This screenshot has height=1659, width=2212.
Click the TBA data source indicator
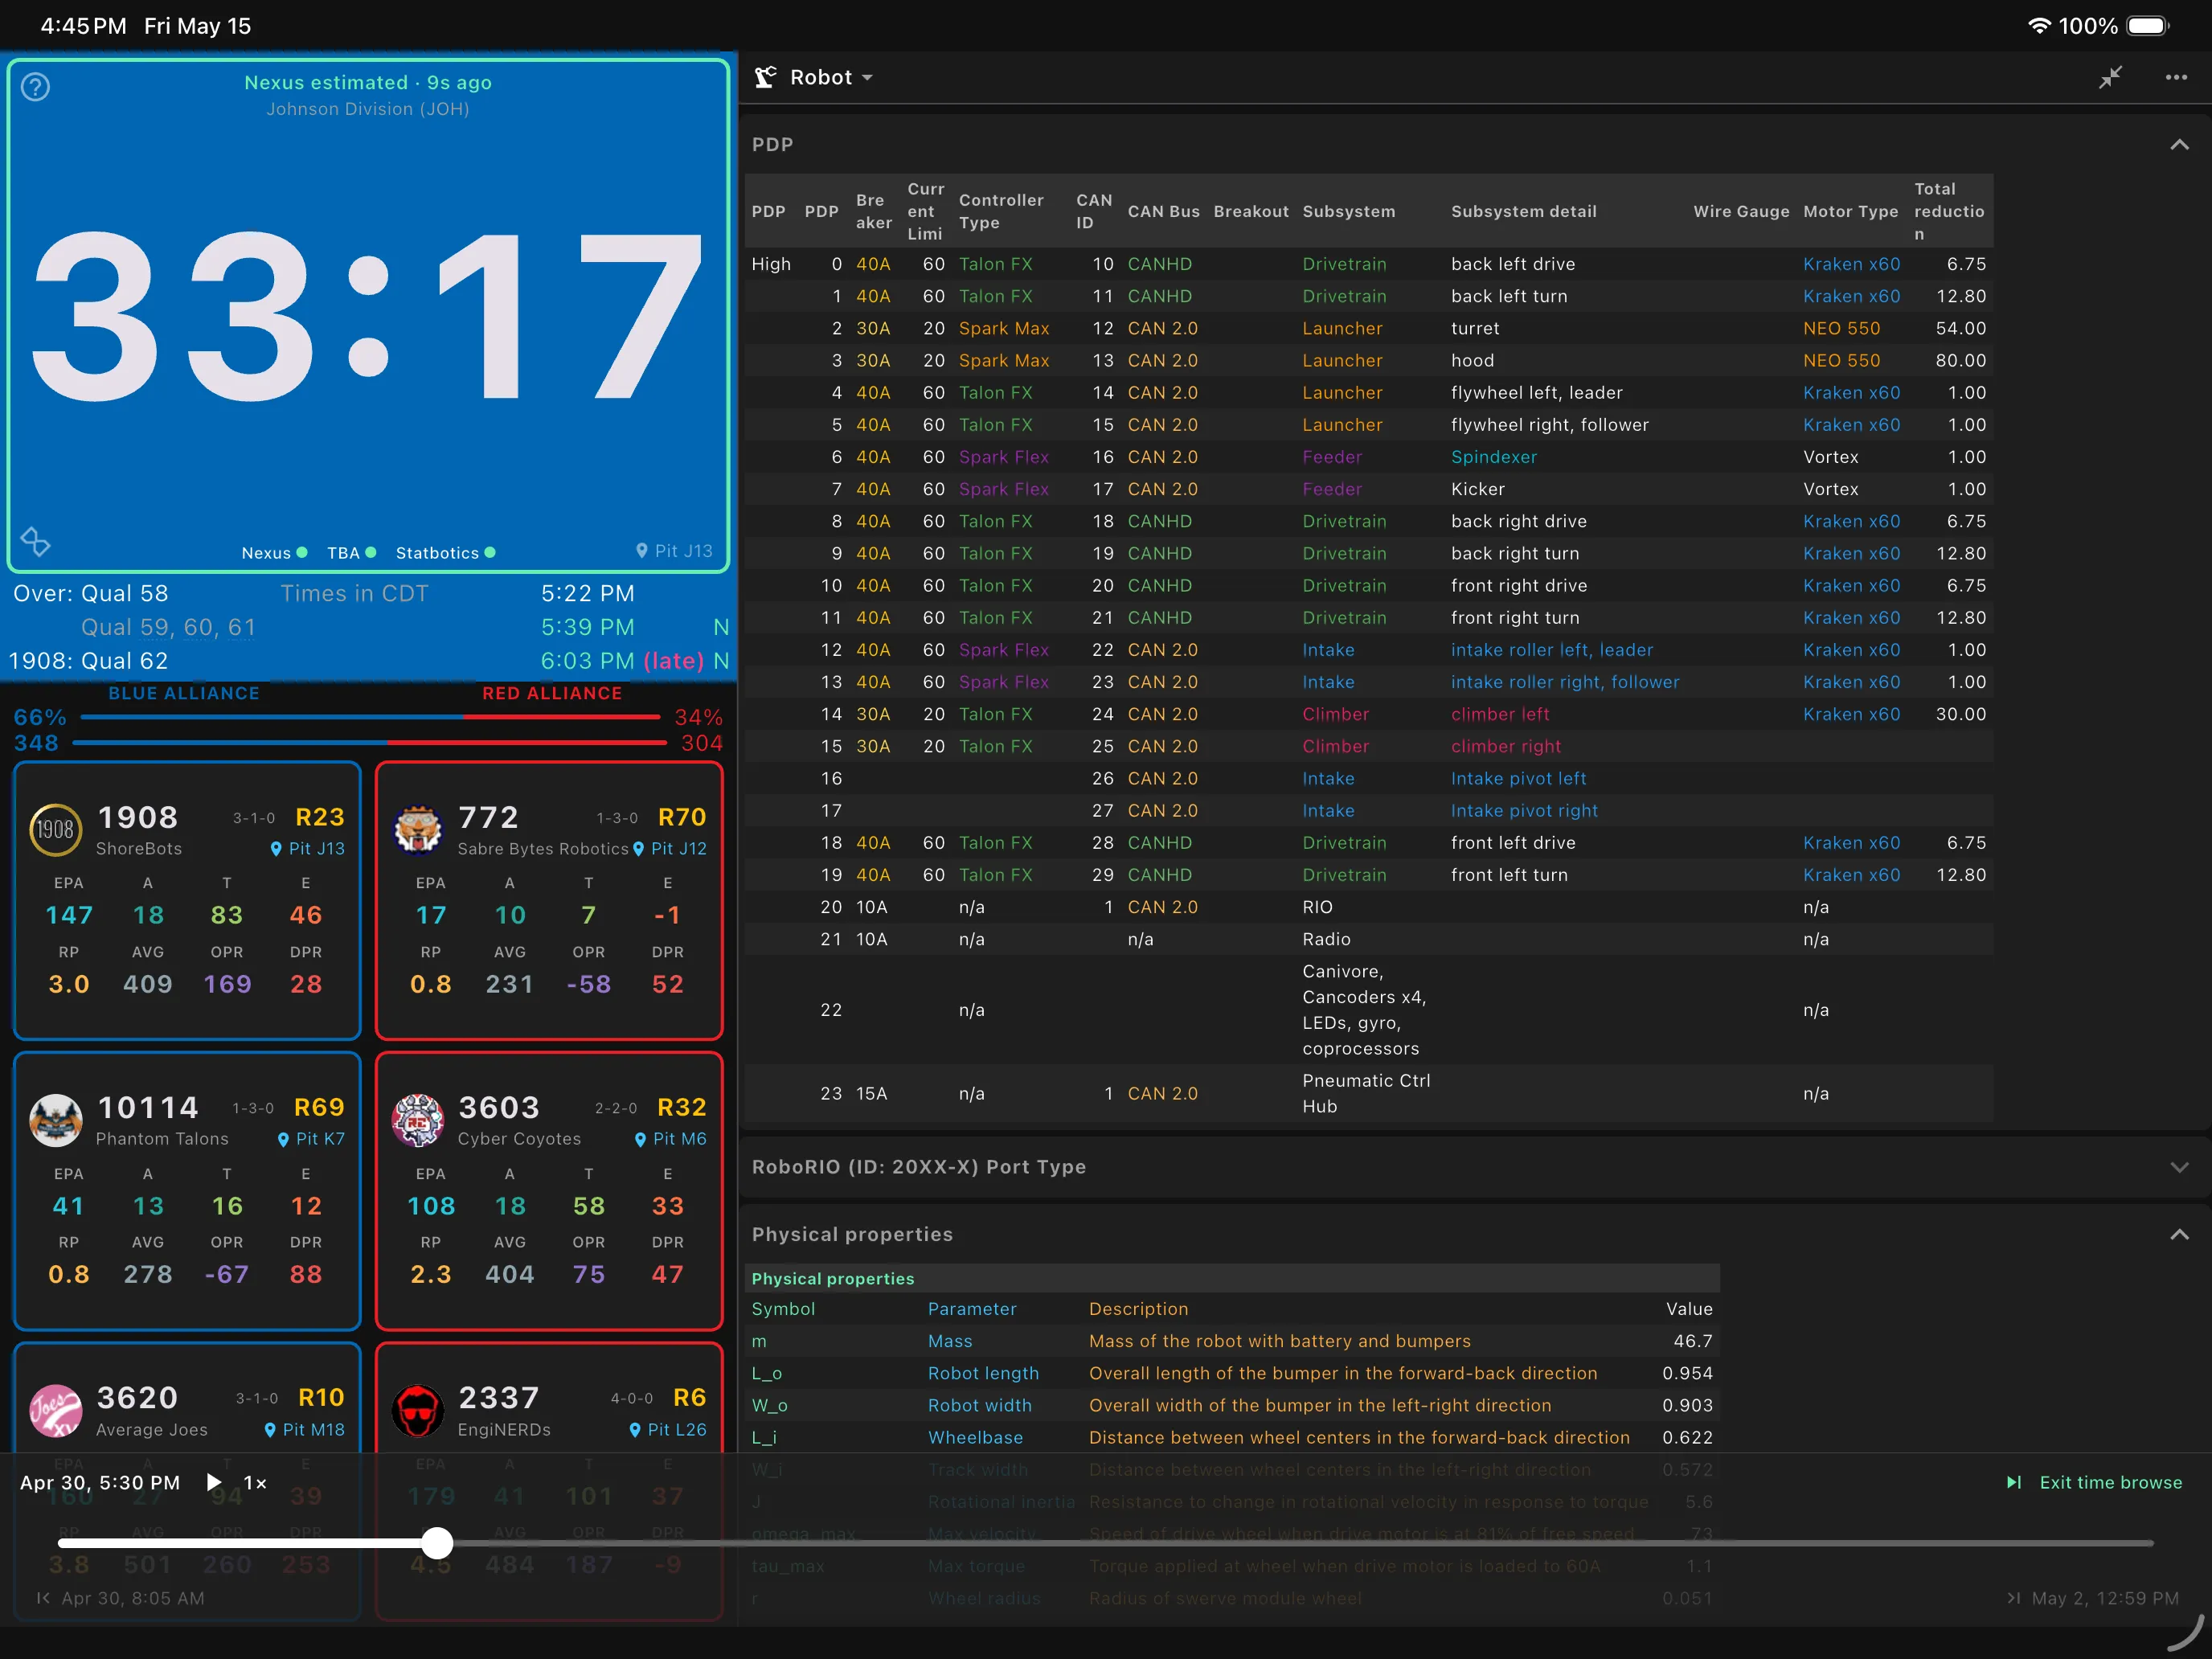(352, 553)
